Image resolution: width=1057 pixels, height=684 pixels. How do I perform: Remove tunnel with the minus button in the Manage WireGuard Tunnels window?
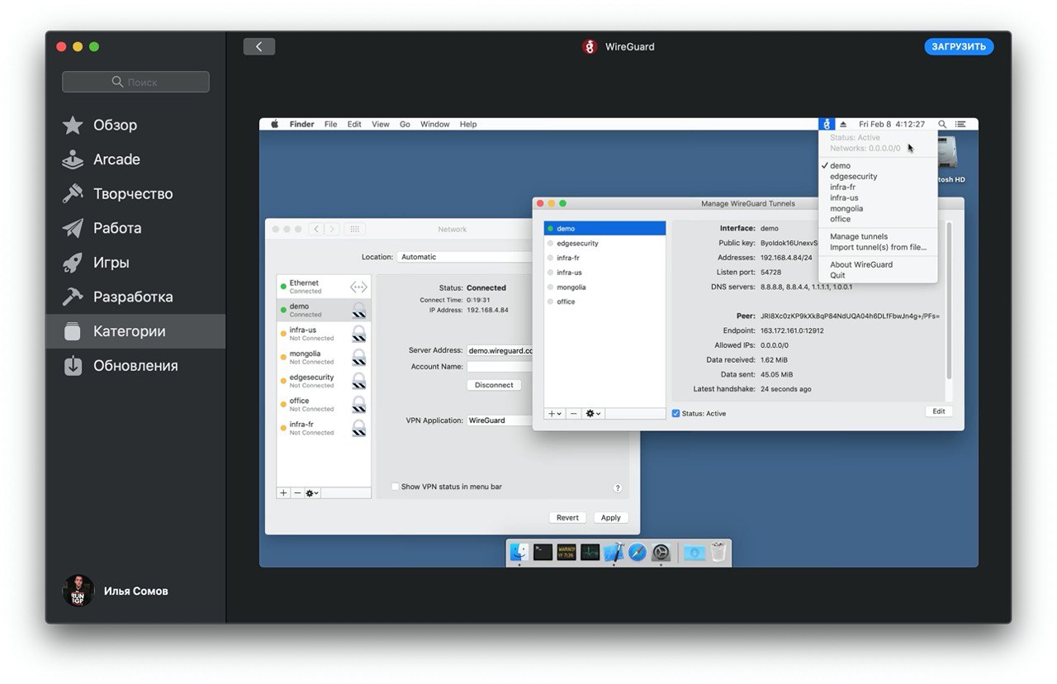click(x=573, y=413)
